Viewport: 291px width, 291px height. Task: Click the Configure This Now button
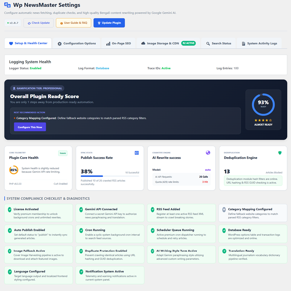point(30,127)
